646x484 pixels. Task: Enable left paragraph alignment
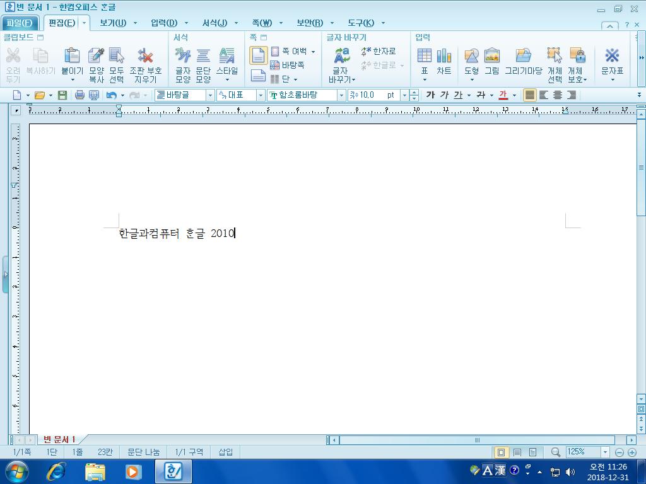tap(544, 95)
